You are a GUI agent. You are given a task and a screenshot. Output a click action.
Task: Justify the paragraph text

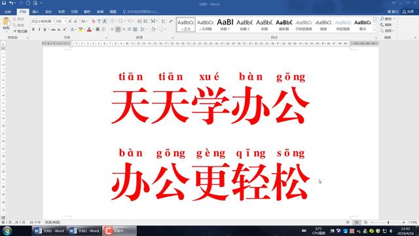pyautogui.click(x=130, y=29)
